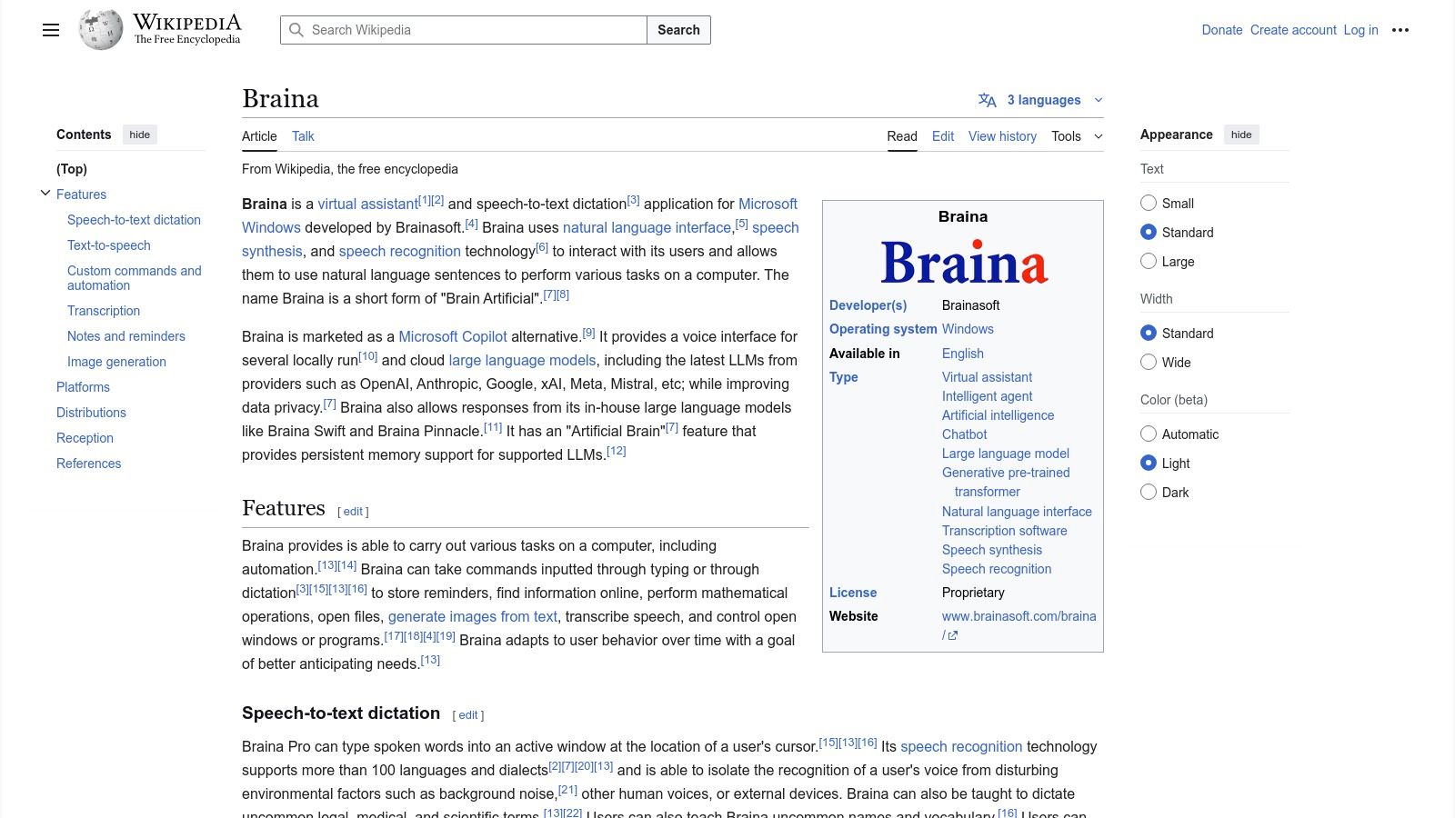Go to Notes and reminders in contents
This screenshot has width=1455, height=818.
pyautogui.click(x=126, y=336)
